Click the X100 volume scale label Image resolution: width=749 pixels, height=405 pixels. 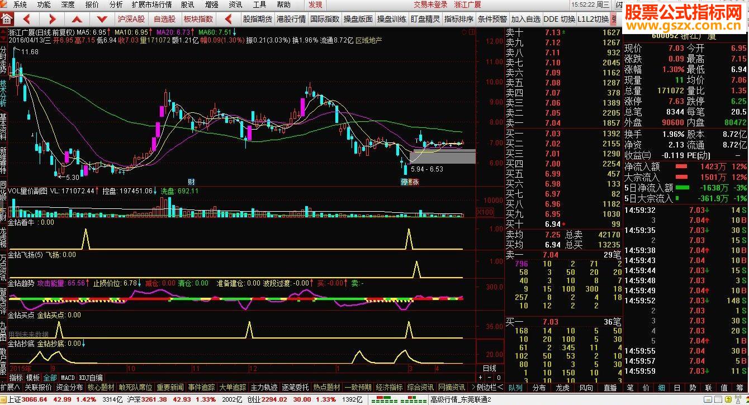click(x=484, y=212)
